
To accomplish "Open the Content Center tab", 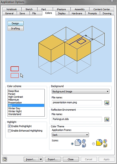I will [x=101, y=9].
